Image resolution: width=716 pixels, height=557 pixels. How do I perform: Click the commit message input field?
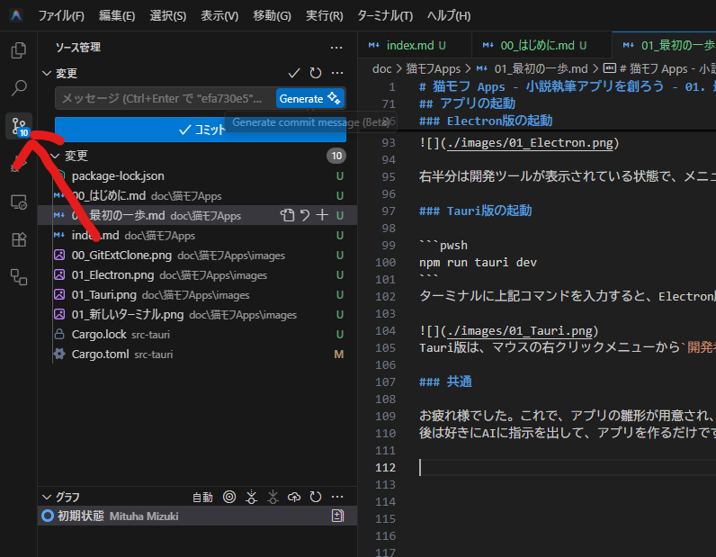pos(162,99)
